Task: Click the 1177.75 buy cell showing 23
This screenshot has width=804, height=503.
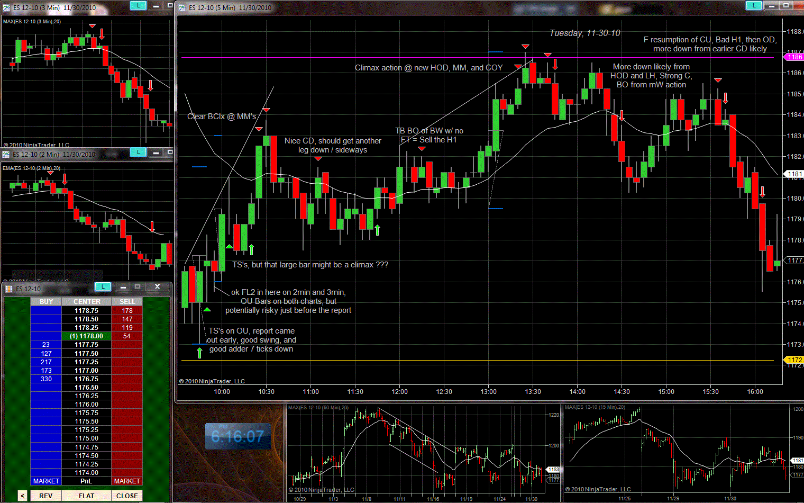Action: coord(46,344)
